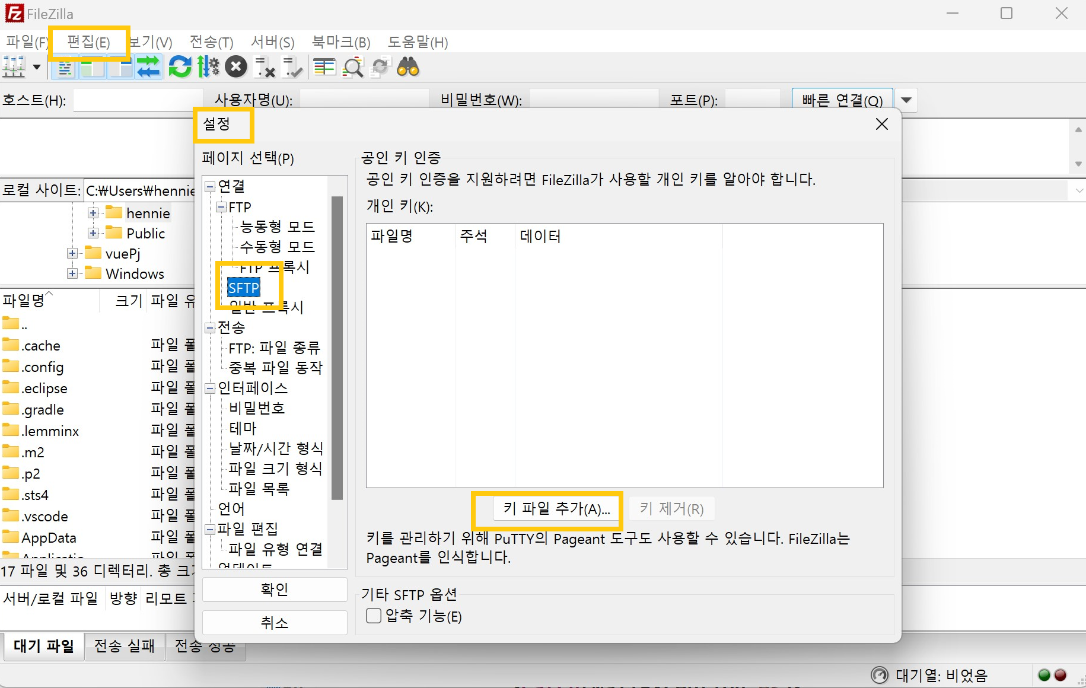
Task: Expand the Windows folder node
Action: click(72, 273)
